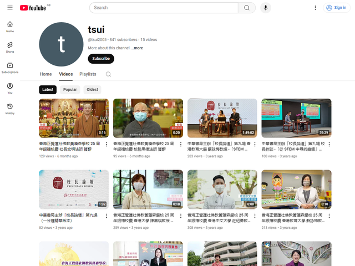Click the Sign in button
Image resolution: width=355 pixels, height=266 pixels.
point(337,8)
